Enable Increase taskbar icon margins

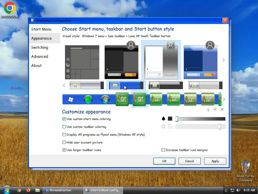pos(184,150)
